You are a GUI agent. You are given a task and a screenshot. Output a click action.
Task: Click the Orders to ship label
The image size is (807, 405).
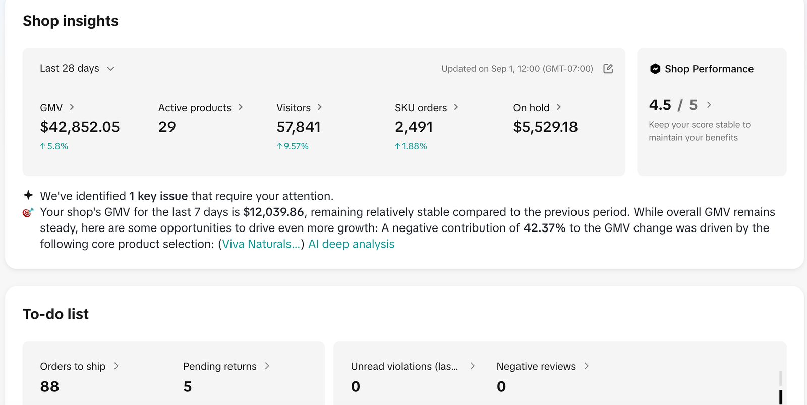point(73,366)
